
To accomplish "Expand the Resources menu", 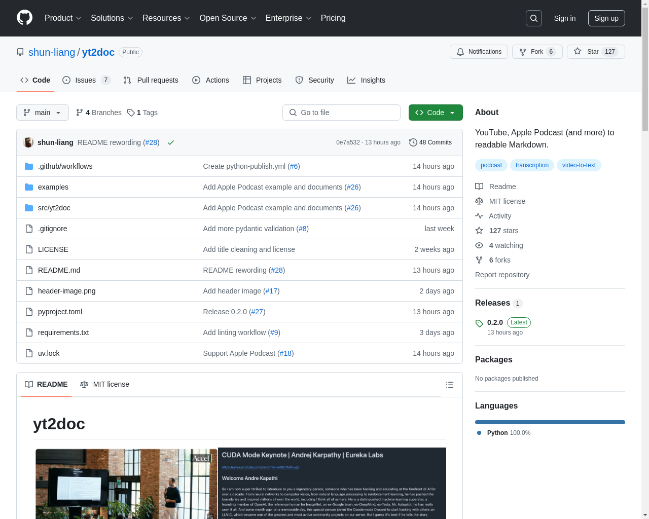I will tap(166, 18).
